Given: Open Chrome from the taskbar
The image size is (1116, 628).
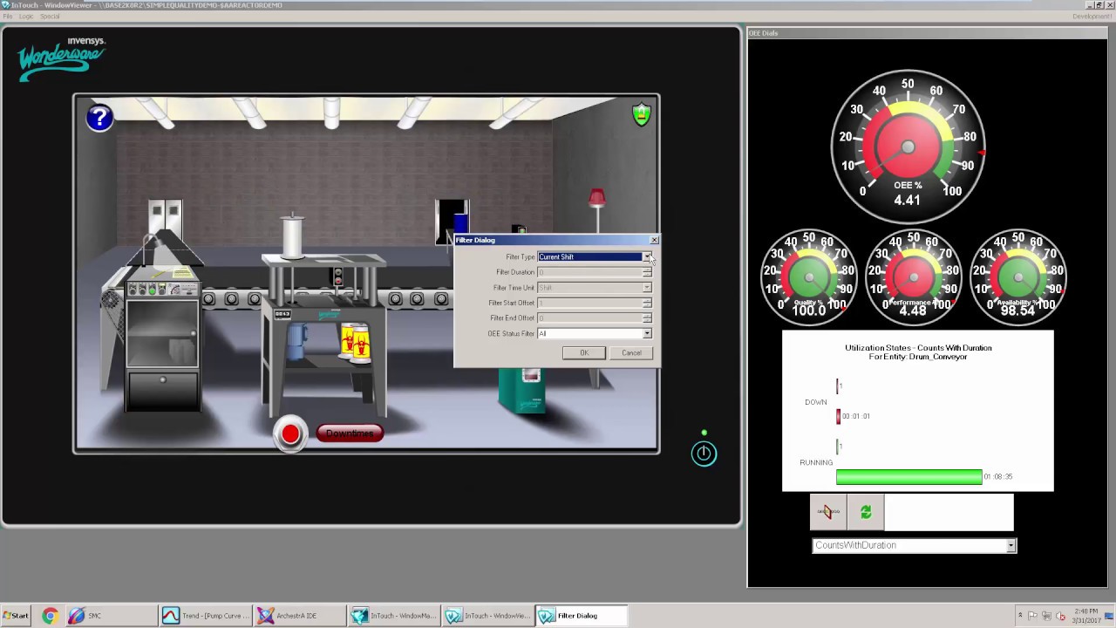Looking at the screenshot, I should point(50,616).
